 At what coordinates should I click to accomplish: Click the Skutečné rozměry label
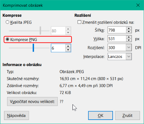click(x=23, y=79)
